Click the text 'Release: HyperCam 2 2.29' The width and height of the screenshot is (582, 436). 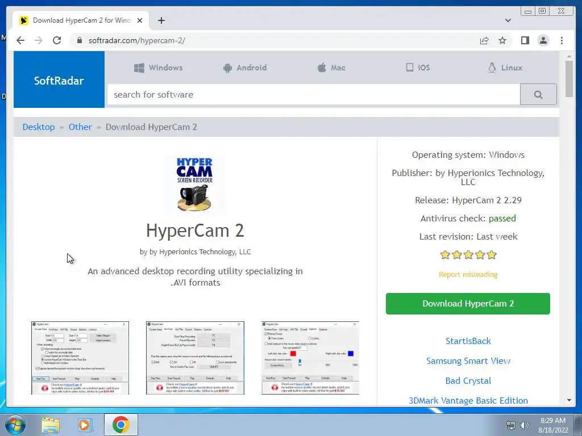click(468, 200)
